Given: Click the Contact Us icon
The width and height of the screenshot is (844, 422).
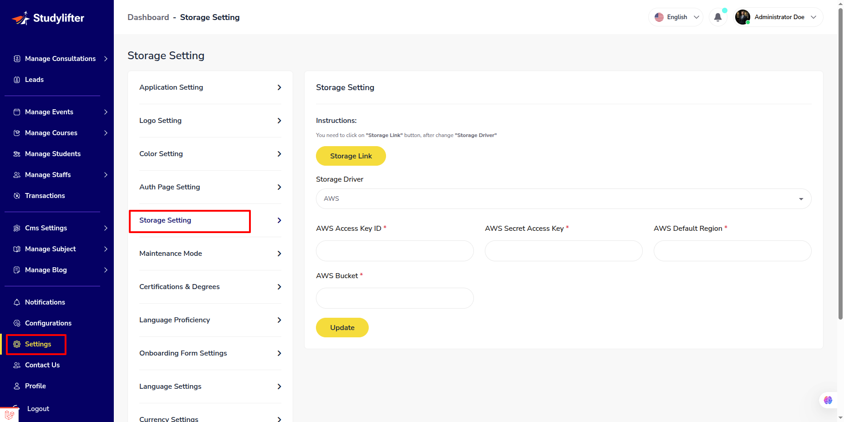Looking at the screenshot, I should point(17,365).
